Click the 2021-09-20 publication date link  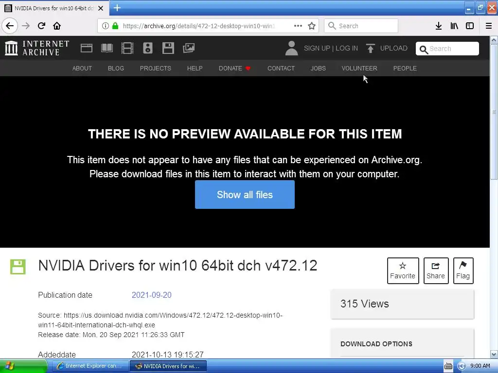152,295
